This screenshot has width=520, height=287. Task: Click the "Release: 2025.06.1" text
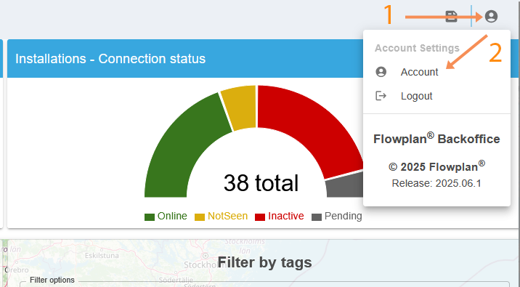[x=436, y=183]
